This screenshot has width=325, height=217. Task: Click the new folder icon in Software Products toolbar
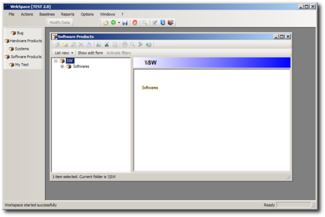65,45
